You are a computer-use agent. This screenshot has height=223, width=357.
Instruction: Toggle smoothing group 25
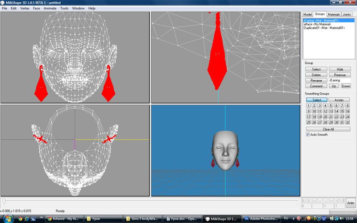tap(308, 122)
